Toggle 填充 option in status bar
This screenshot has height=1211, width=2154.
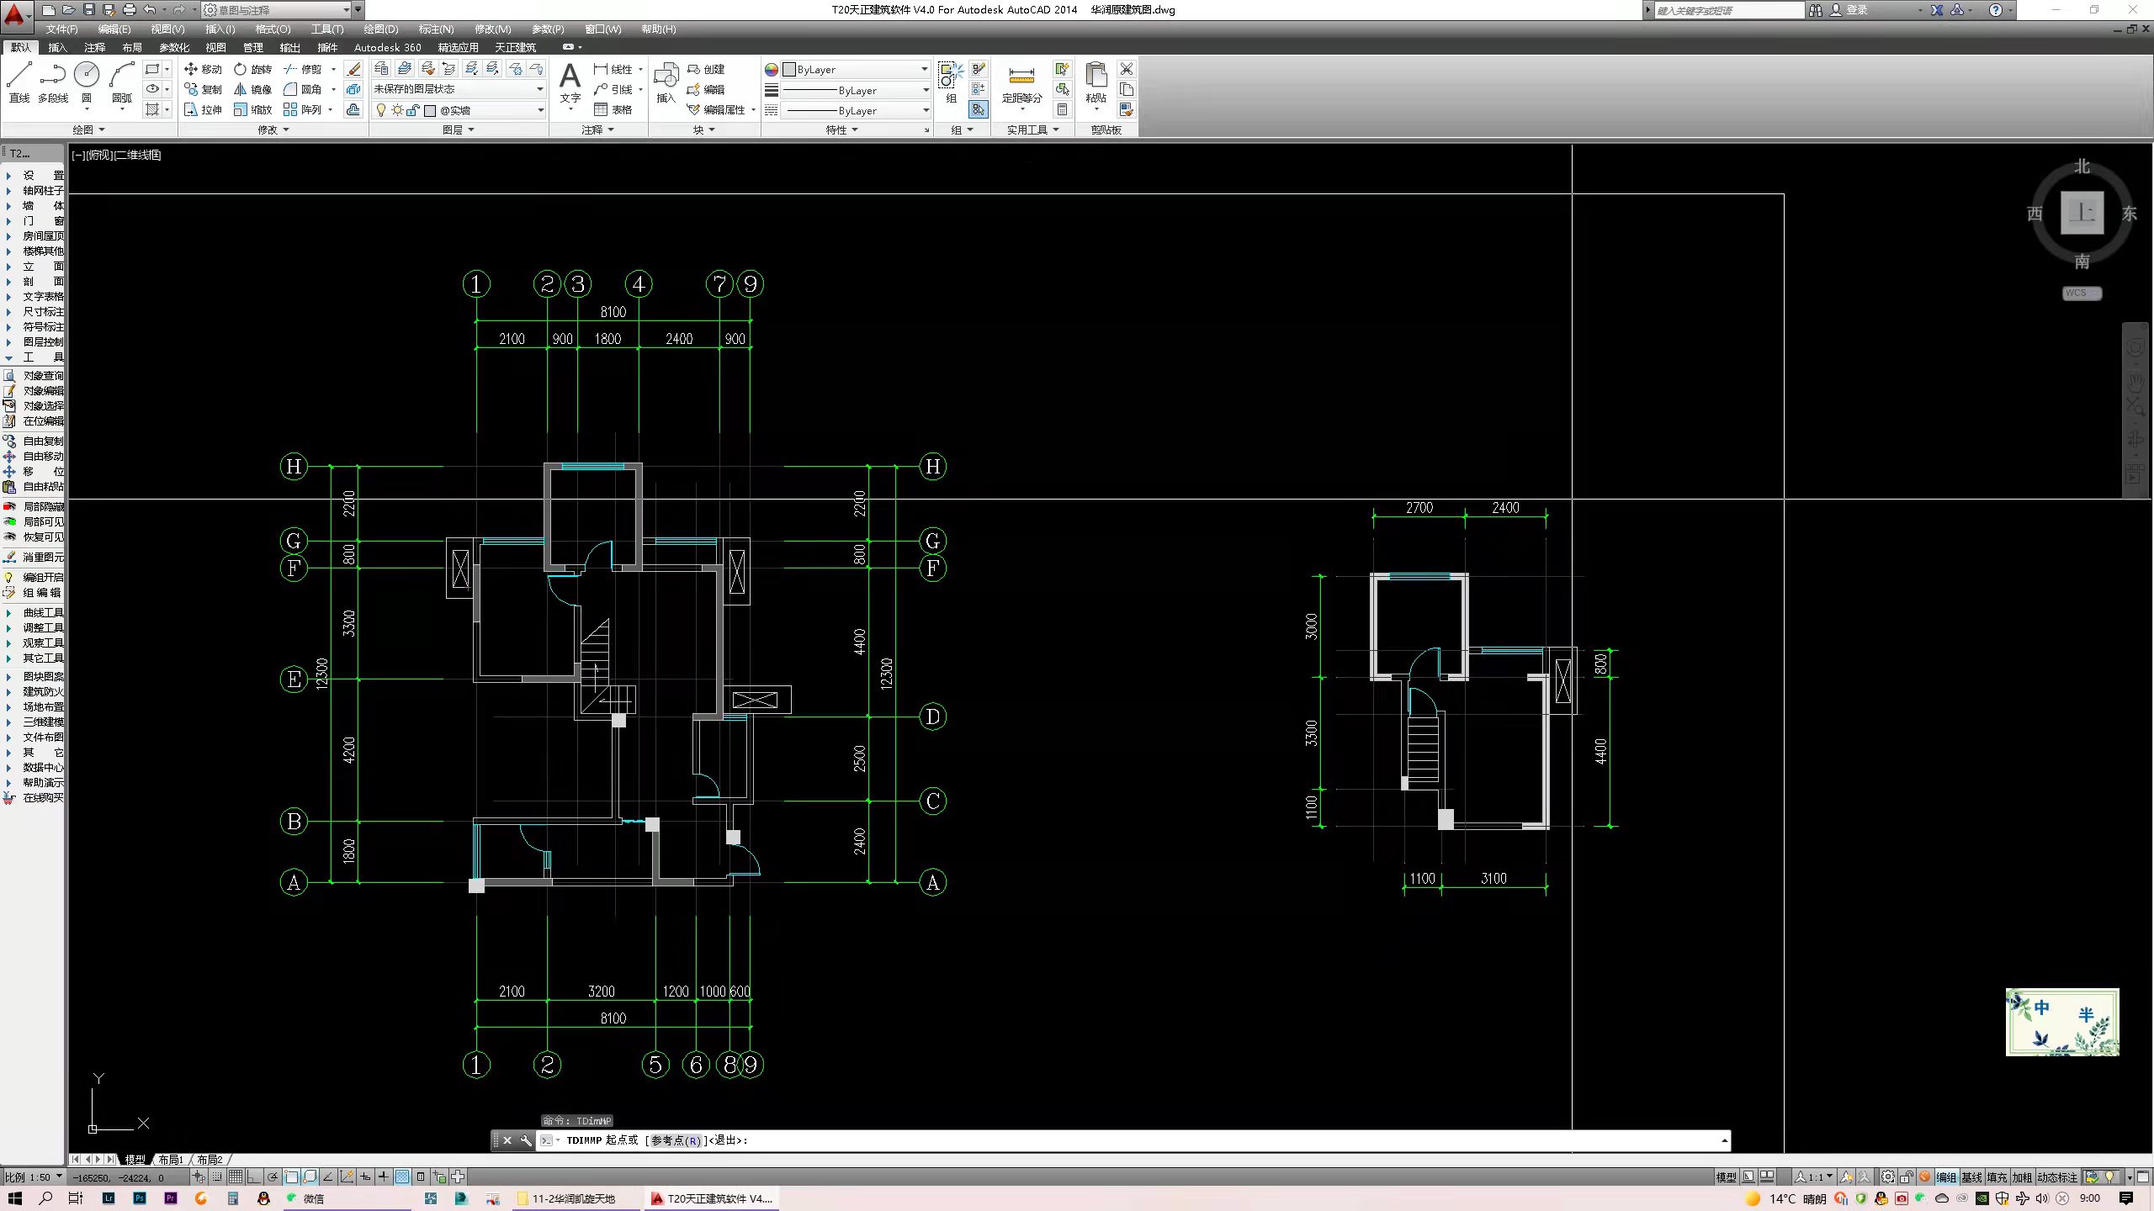1997,1177
